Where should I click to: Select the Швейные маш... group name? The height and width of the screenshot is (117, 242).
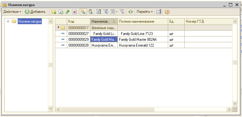pyautogui.click(x=104, y=28)
